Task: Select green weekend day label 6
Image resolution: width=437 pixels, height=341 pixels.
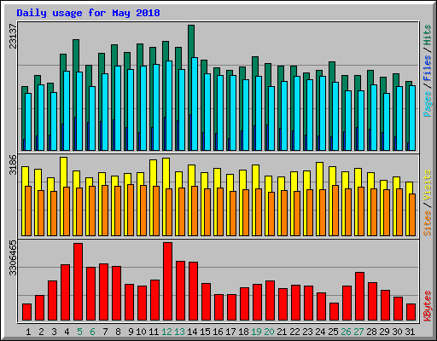Action: (92, 332)
